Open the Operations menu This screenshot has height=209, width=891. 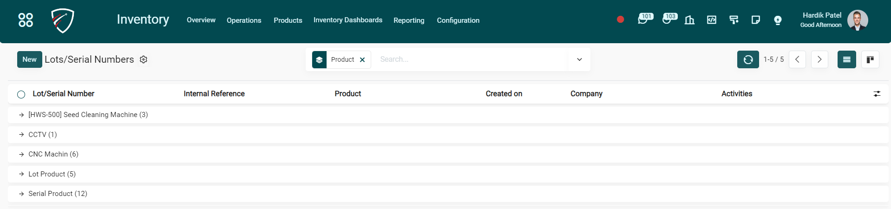coord(244,20)
